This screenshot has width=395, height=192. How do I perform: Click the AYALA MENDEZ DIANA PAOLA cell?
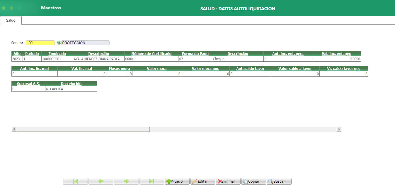tap(98, 59)
